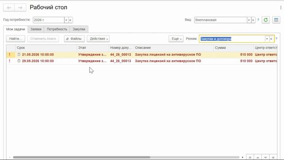Jump to first row with the top arrow
Screen dimensions: 284x160
[250, 157]
